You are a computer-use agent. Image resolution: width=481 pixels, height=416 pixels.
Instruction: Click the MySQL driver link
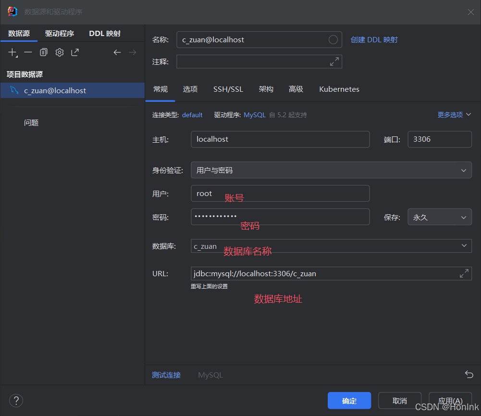pos(254,115)
